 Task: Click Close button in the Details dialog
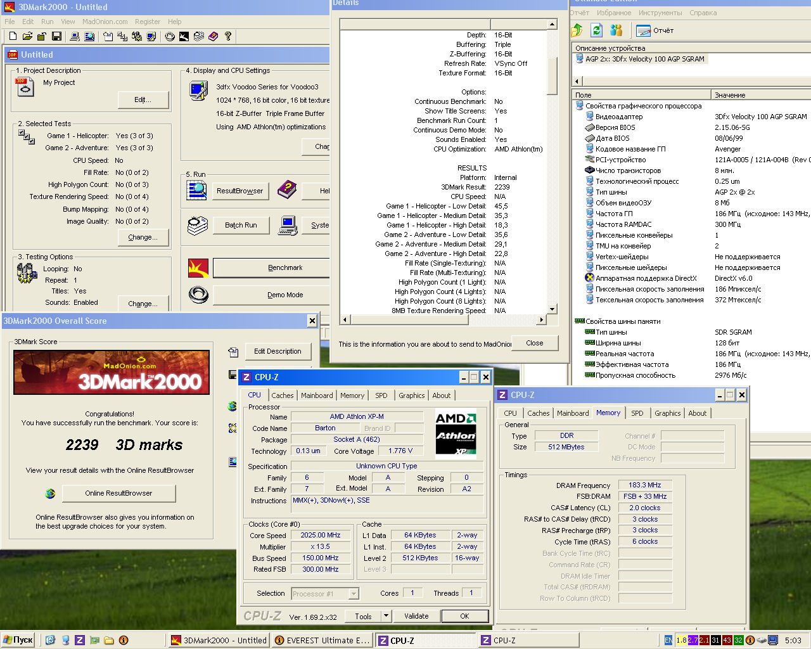535,343
